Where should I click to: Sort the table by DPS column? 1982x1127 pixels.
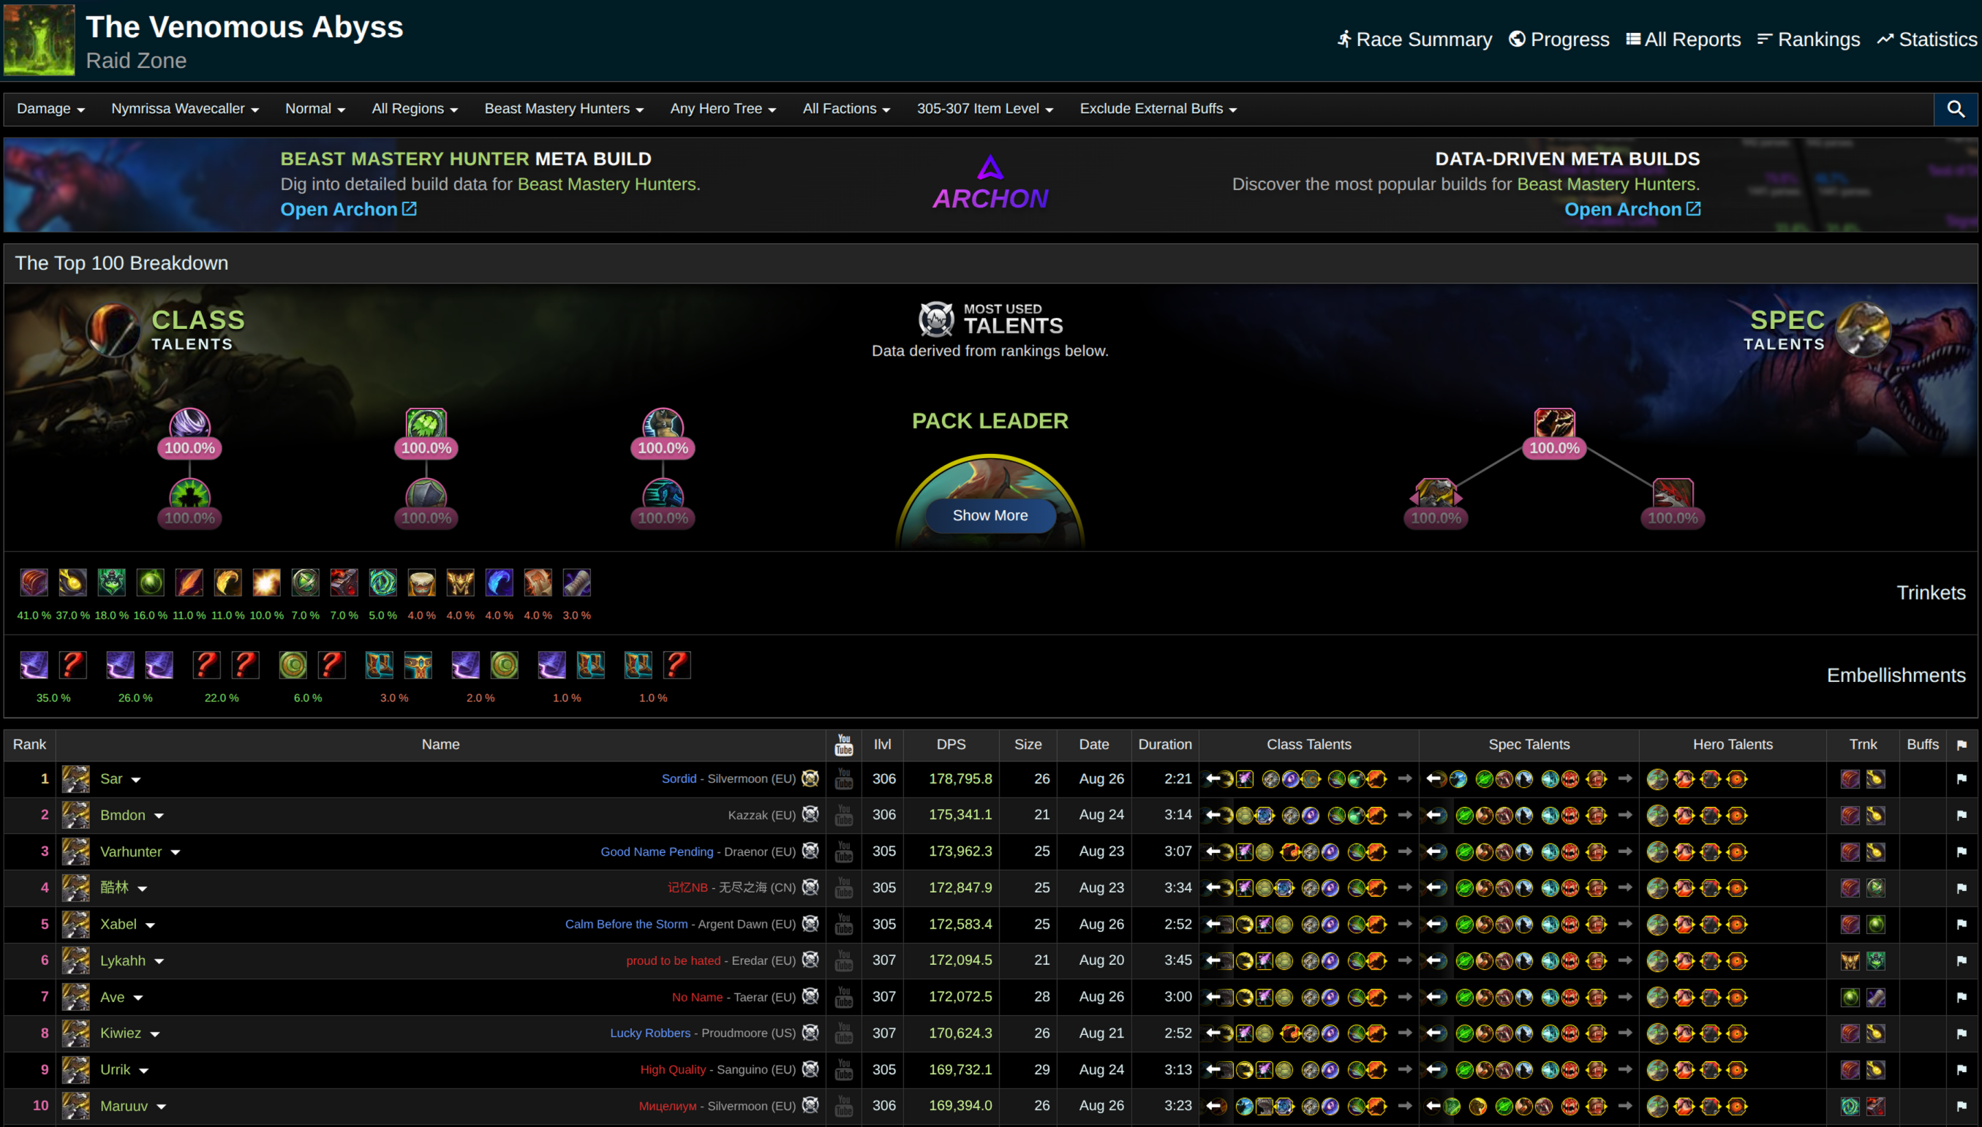coord(950,745)
